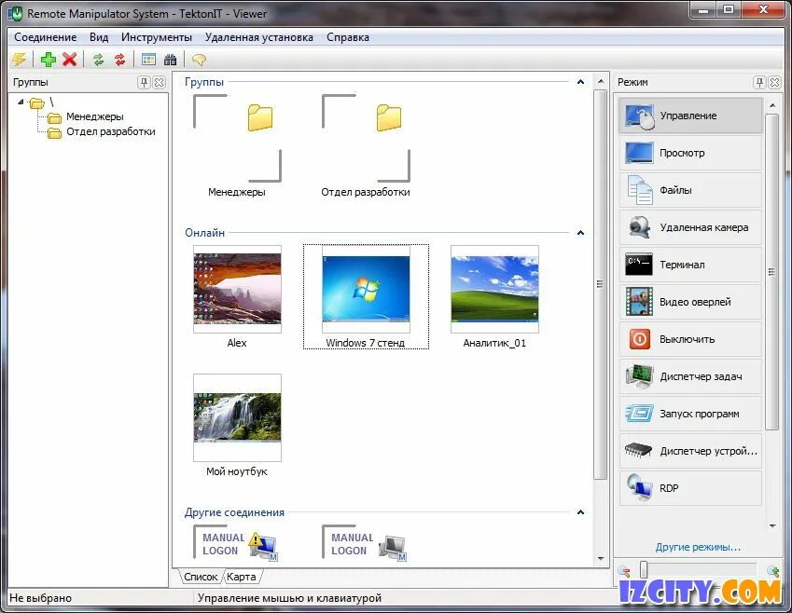This screenshot has height=613, width=792.
Task: Close the Группы panel
Action: pos(159,82)
